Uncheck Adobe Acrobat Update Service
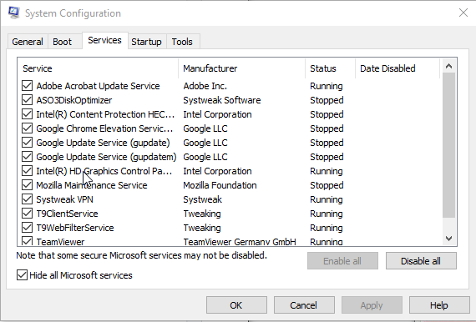This screenshot has width=476, height=322. click(27, 86)
